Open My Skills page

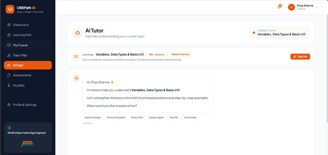click(x=28, y=86)
